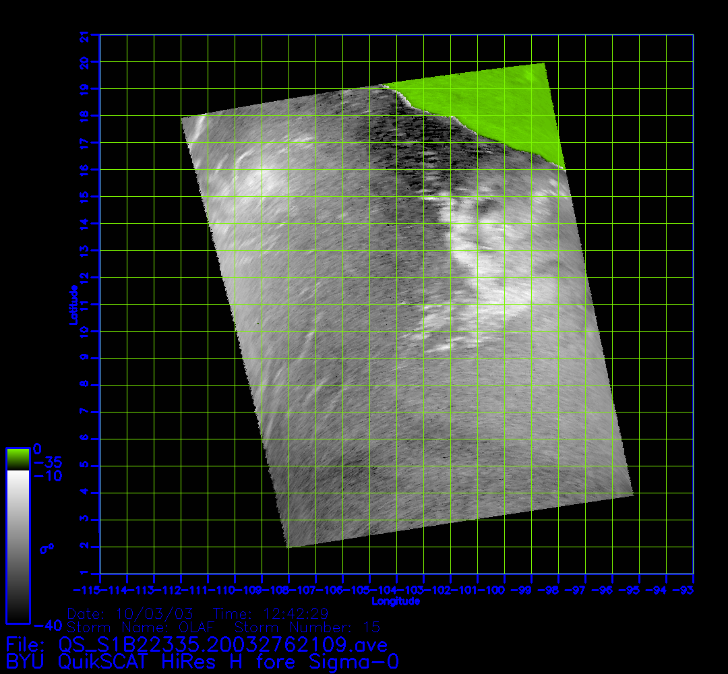Select the Latitude axis label
Viewport: 728px width, 674px height.
tap(72, 305)
